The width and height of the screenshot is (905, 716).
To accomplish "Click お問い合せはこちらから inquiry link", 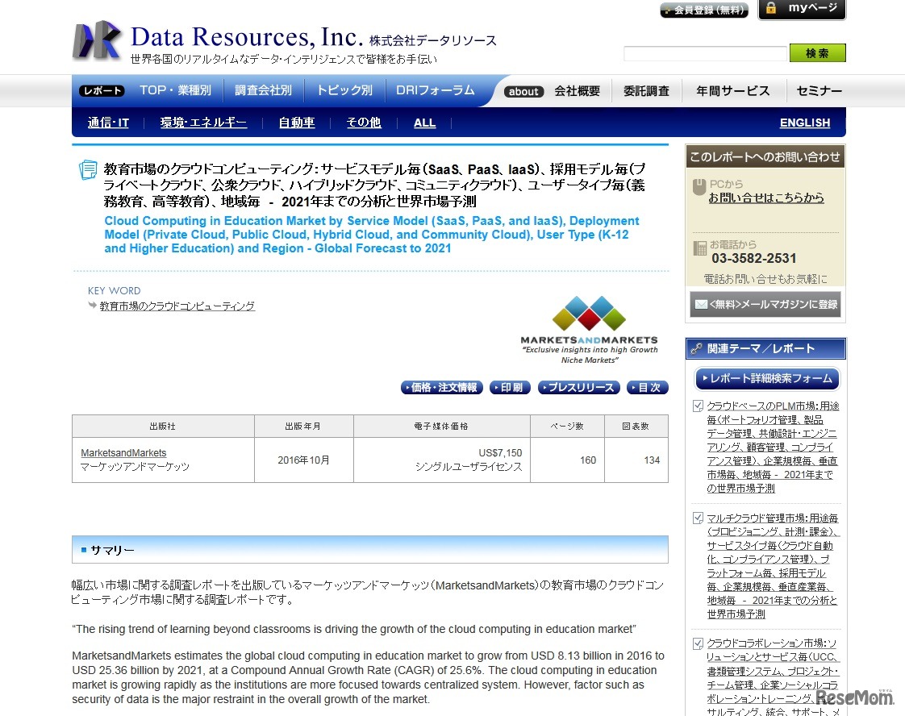I will (x=766, y=198).
